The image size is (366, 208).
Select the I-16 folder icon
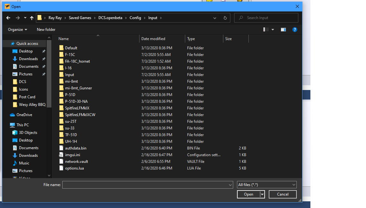pyautogui.click(x=61, y=68)
